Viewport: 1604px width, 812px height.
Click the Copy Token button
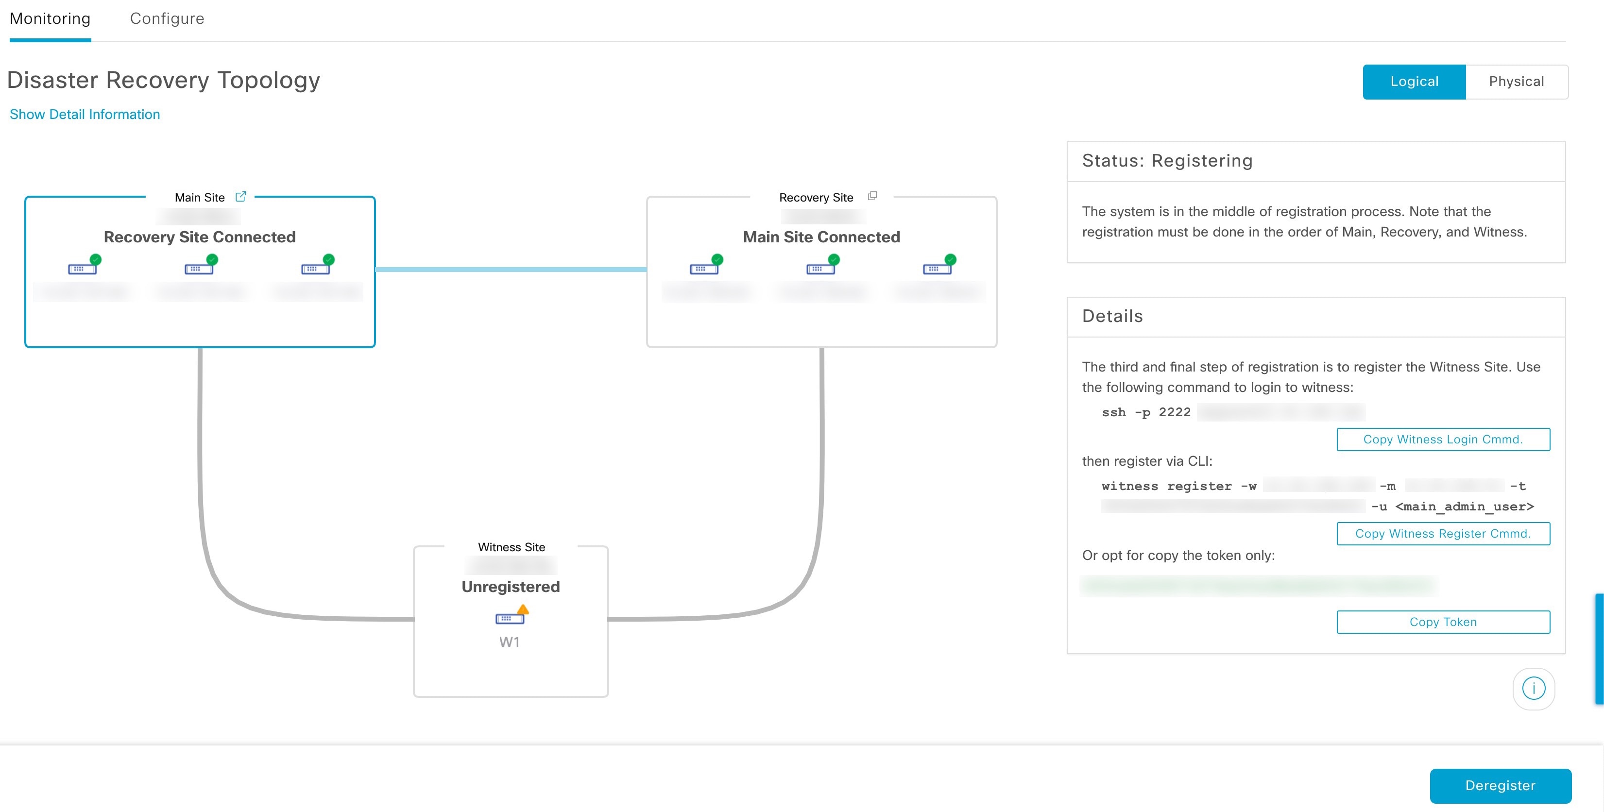(1442, 622)
